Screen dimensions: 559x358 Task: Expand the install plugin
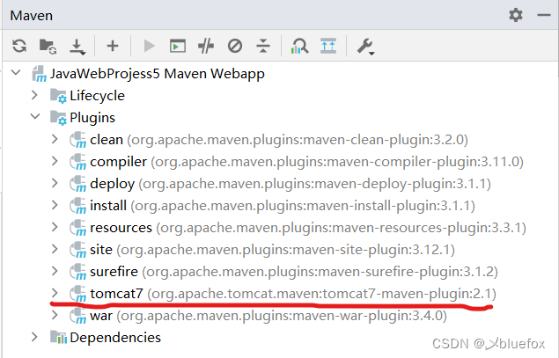[x=55, y=205]
